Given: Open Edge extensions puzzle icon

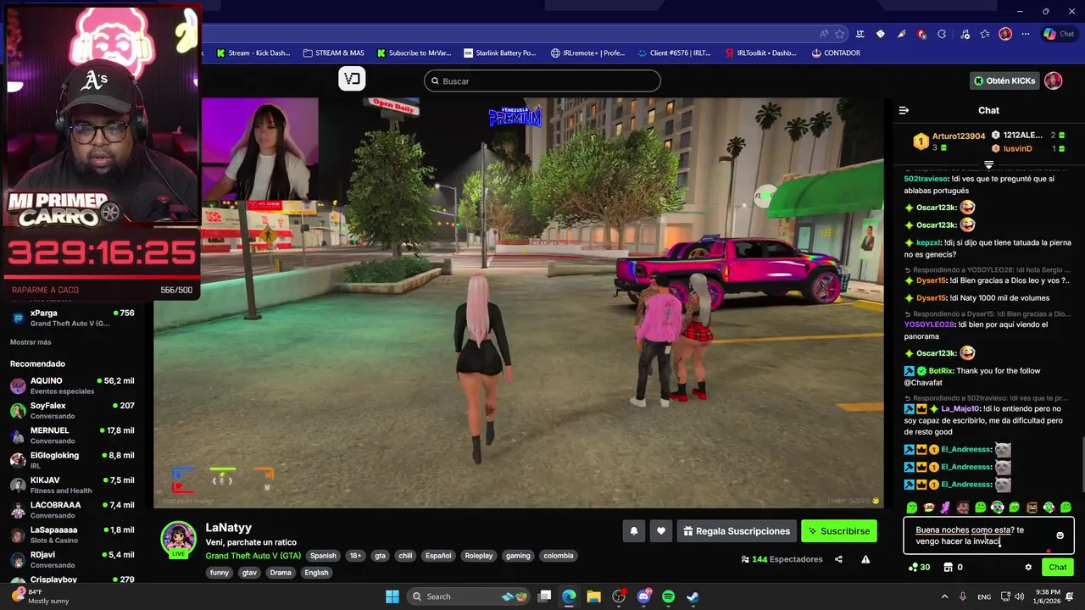Looking at the screenshot, I should 942,34.
